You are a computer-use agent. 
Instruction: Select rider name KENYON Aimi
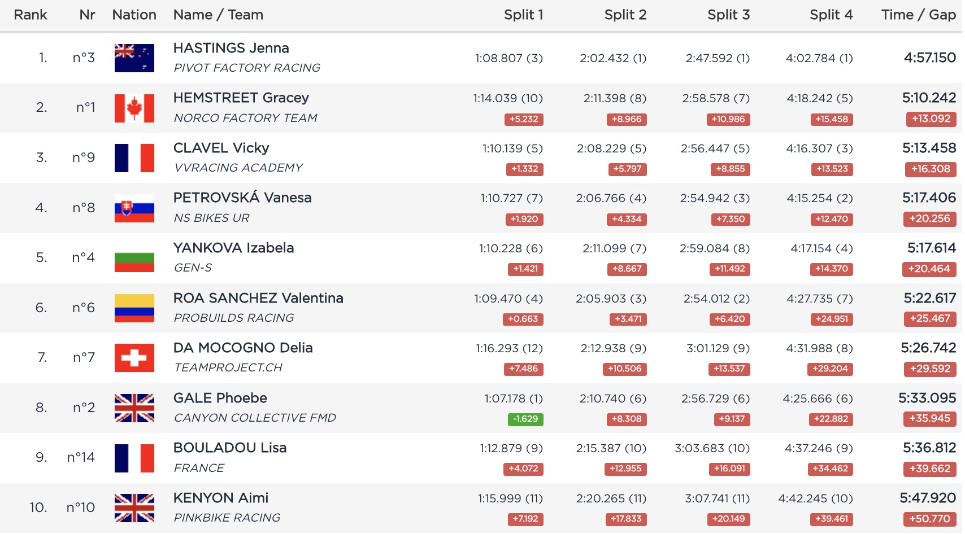click(x=221, y=498)
